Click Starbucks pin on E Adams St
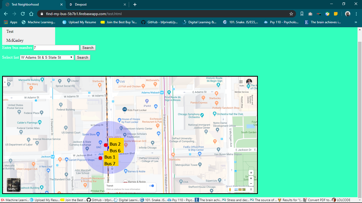The width and height of the screenshot is (362, 203). tap(216, 93)
